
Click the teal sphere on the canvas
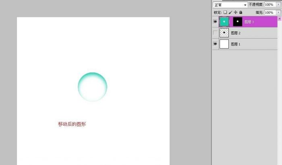point(92,87)
